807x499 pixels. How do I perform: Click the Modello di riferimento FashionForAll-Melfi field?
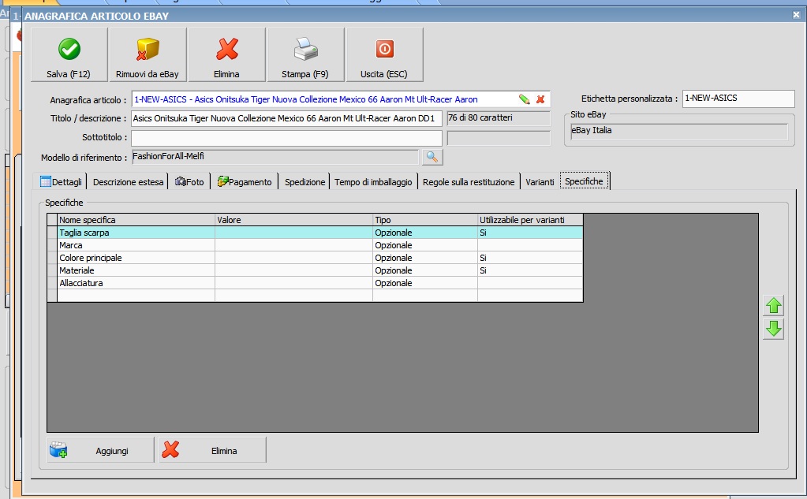275,157
